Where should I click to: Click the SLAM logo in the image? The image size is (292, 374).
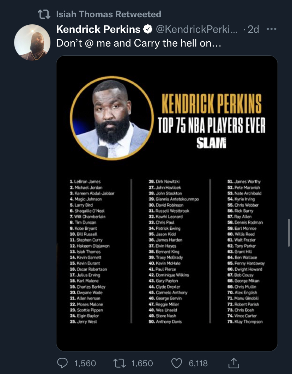coord(212,143)
